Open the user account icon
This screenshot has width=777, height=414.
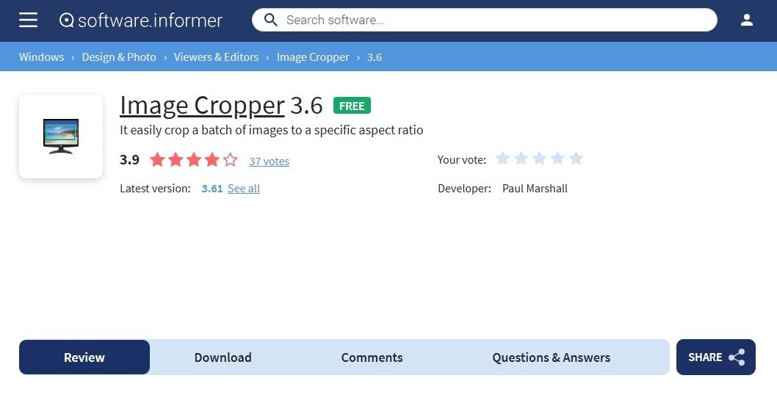tap(747, 20)
